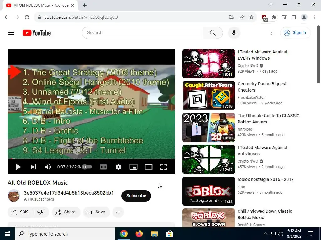This screenshot has width=321, height=240.
Task: Click taskbar search box
Action: click(65, 234)
